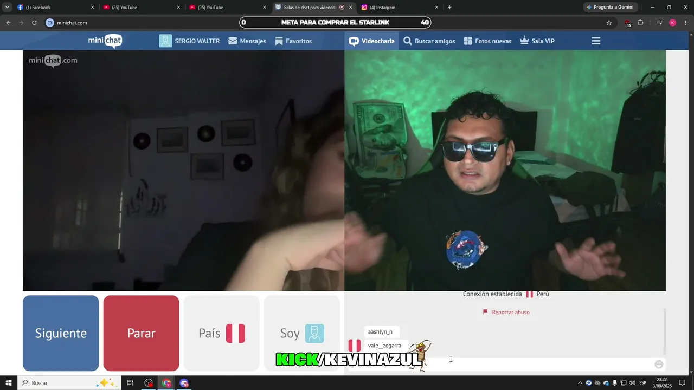Expand the tab search dropdown
The height and width of the screenshot is (390, 694).
tap(7, 8)
